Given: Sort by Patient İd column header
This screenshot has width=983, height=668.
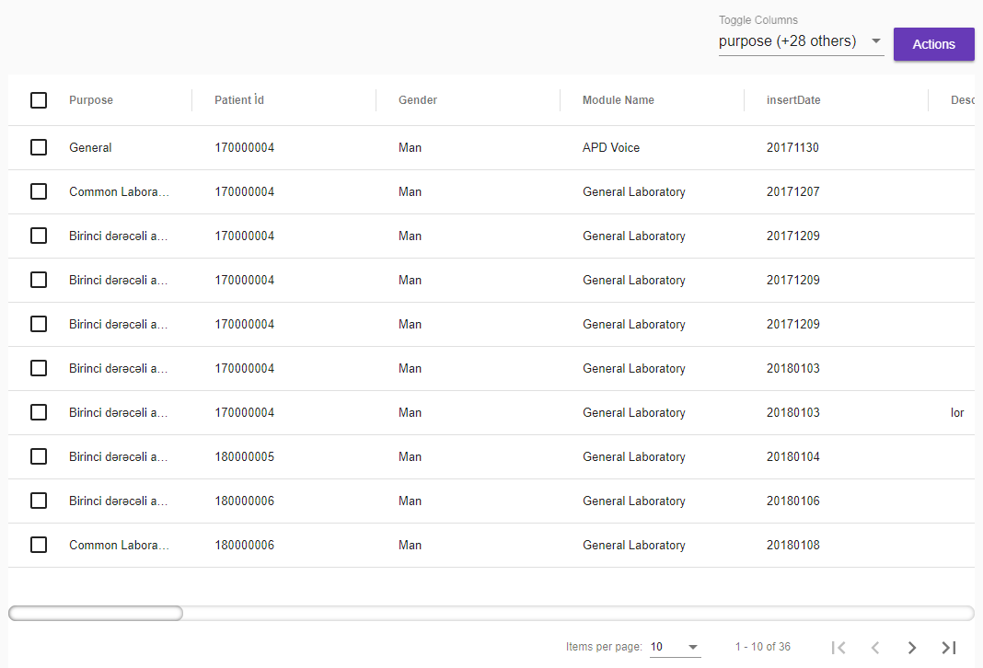Looking at the screenshot, I should tap(239, 100).
